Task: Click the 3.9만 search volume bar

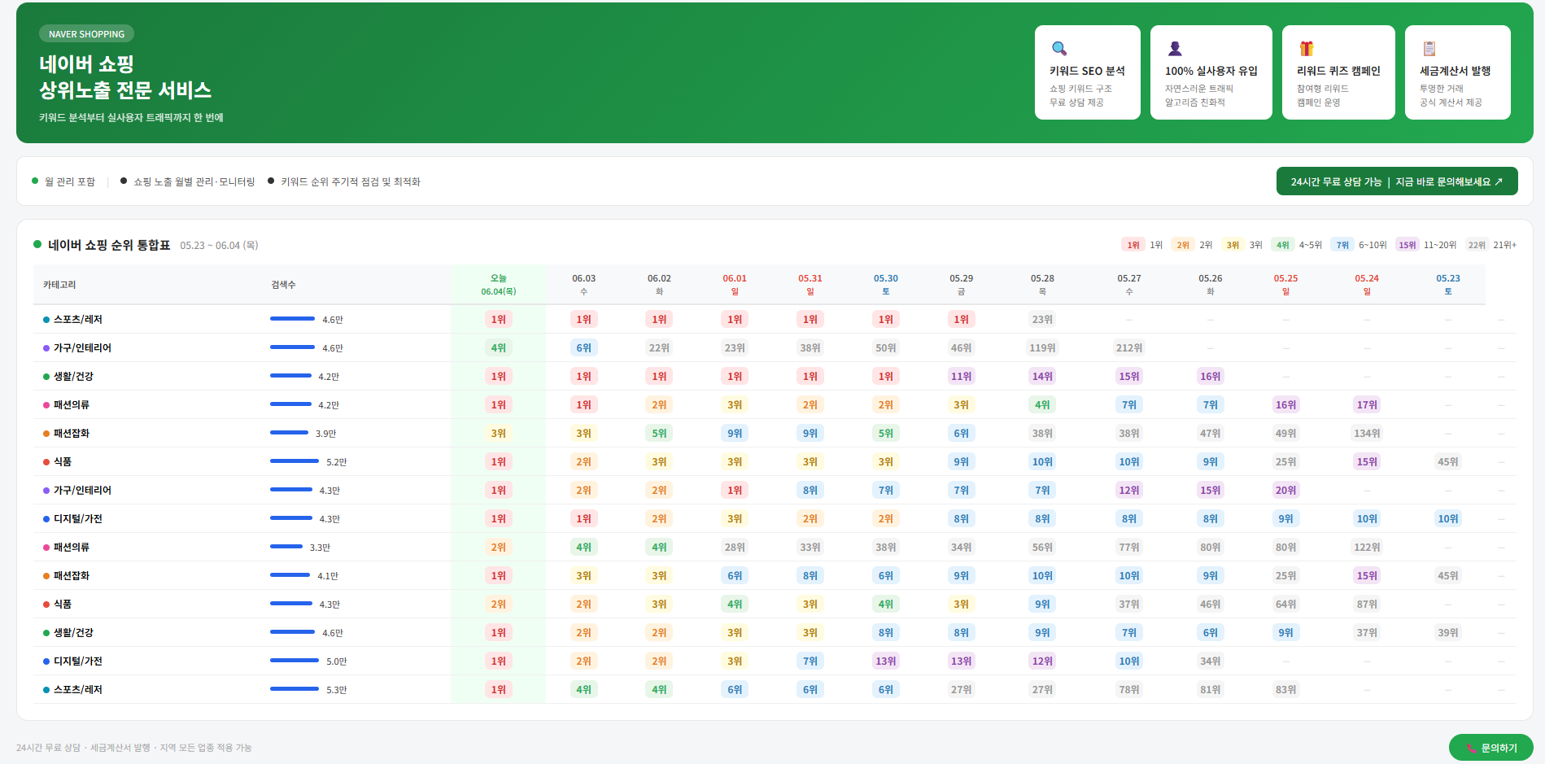Action: [x=289, y=433]
